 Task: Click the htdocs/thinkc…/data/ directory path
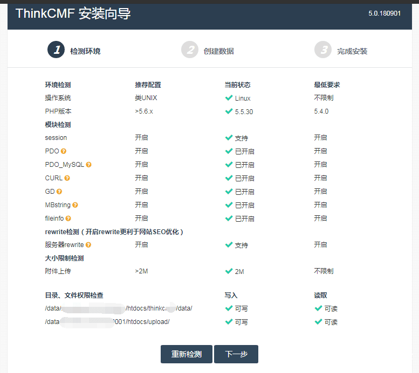[x=119, y=308]
